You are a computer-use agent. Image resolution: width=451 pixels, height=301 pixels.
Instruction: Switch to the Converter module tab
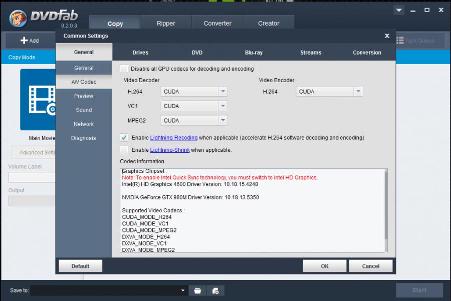click(217, 23)
